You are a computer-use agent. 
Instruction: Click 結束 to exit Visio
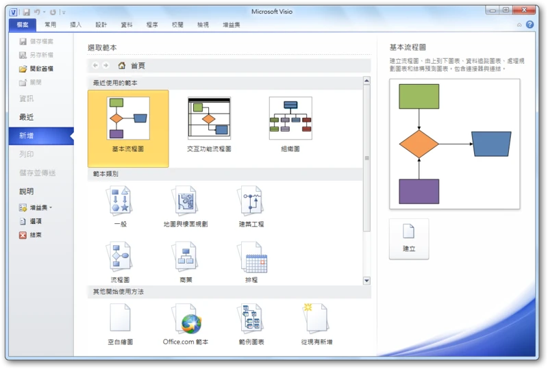pos(30,235)
